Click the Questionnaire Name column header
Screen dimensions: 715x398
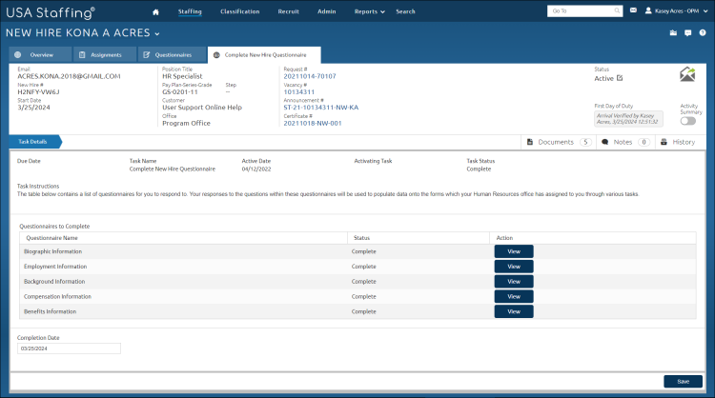click(x=51, y=238)
